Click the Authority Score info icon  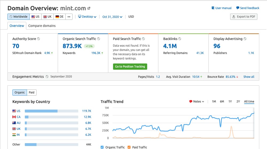pyautogui.click(x=38, y=39)
